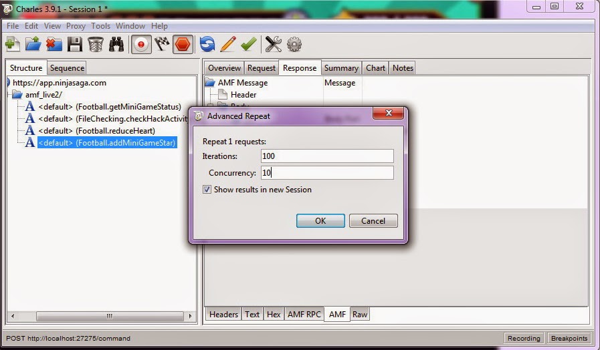The width and height of the screenshot is (600, 350).
Task: Switch to the Raw view tab
Action: point(360,314)
